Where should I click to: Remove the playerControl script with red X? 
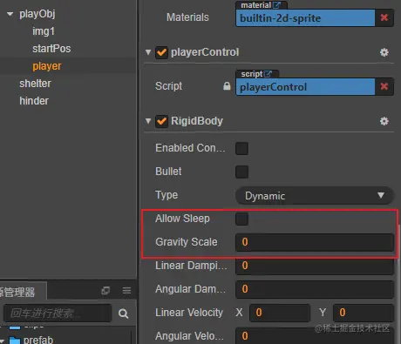pos(384,86)
